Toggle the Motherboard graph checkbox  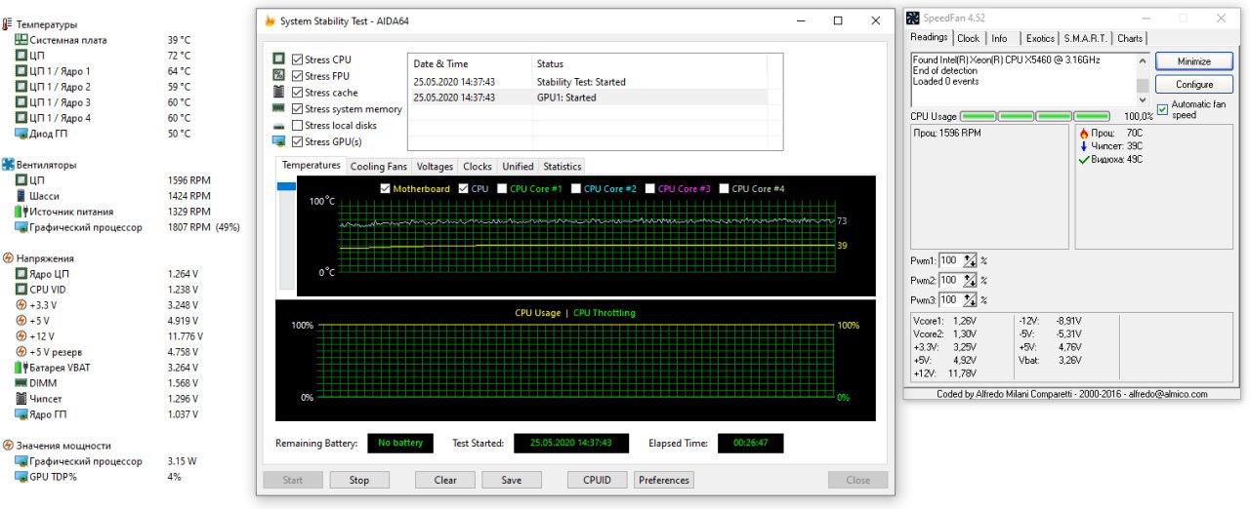pos(385,188)
